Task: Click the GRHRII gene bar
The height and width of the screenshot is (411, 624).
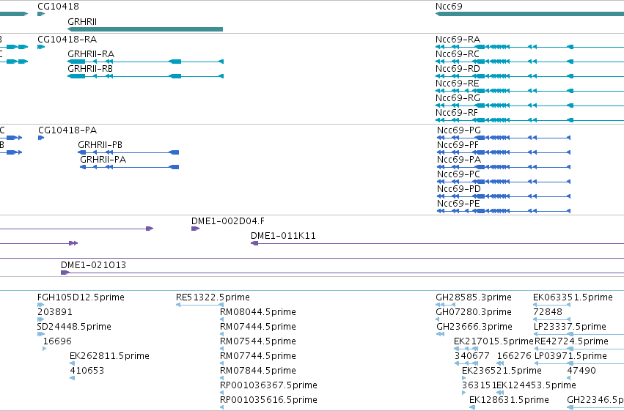Action: coord(145,29)
